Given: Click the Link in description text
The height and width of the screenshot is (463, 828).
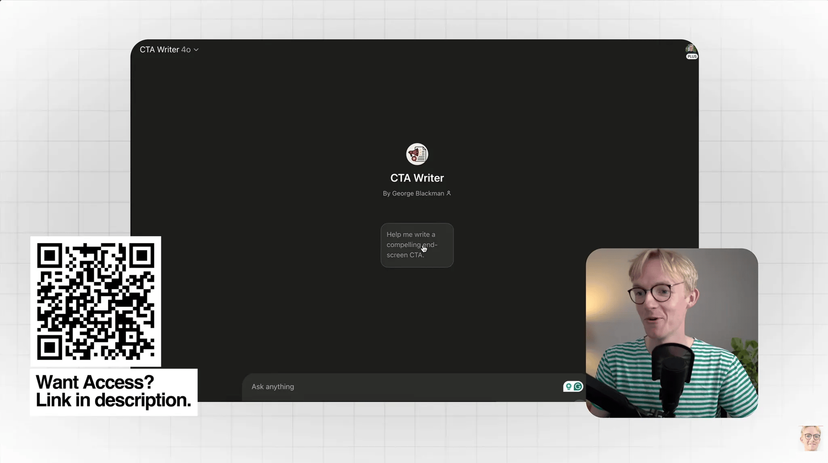Looking at the screenshot, I should click(113, 400).
